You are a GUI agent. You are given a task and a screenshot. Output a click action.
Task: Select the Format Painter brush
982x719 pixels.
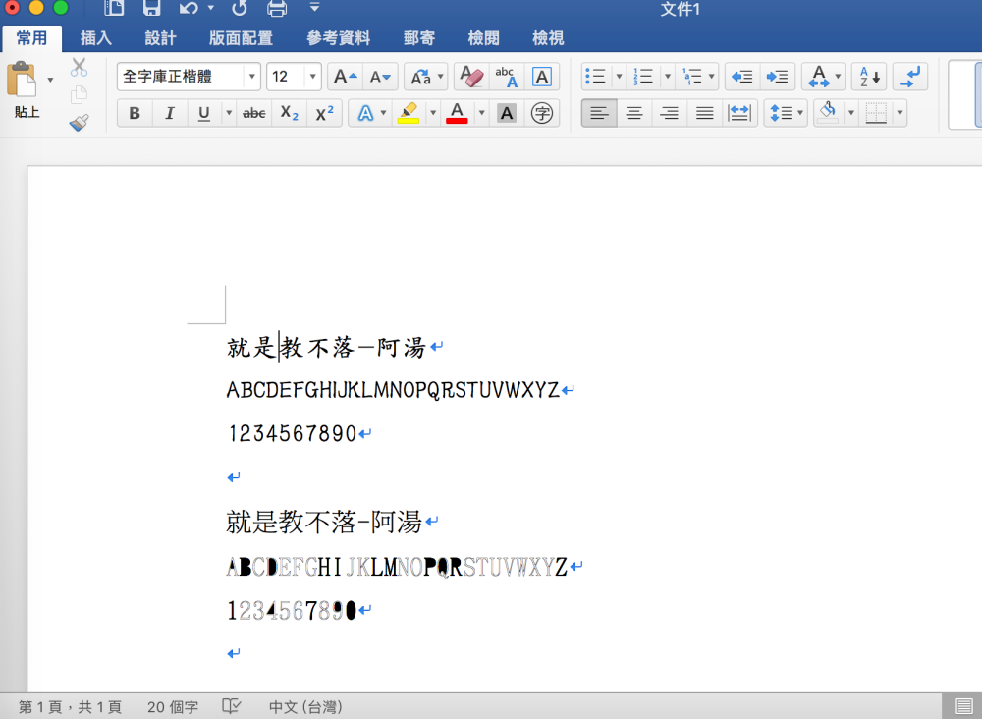point(79,122)
